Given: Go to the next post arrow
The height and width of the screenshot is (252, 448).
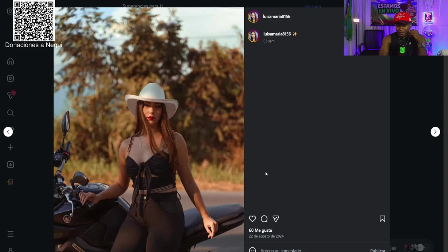Looking at the screenshot, I should point(435,132).
